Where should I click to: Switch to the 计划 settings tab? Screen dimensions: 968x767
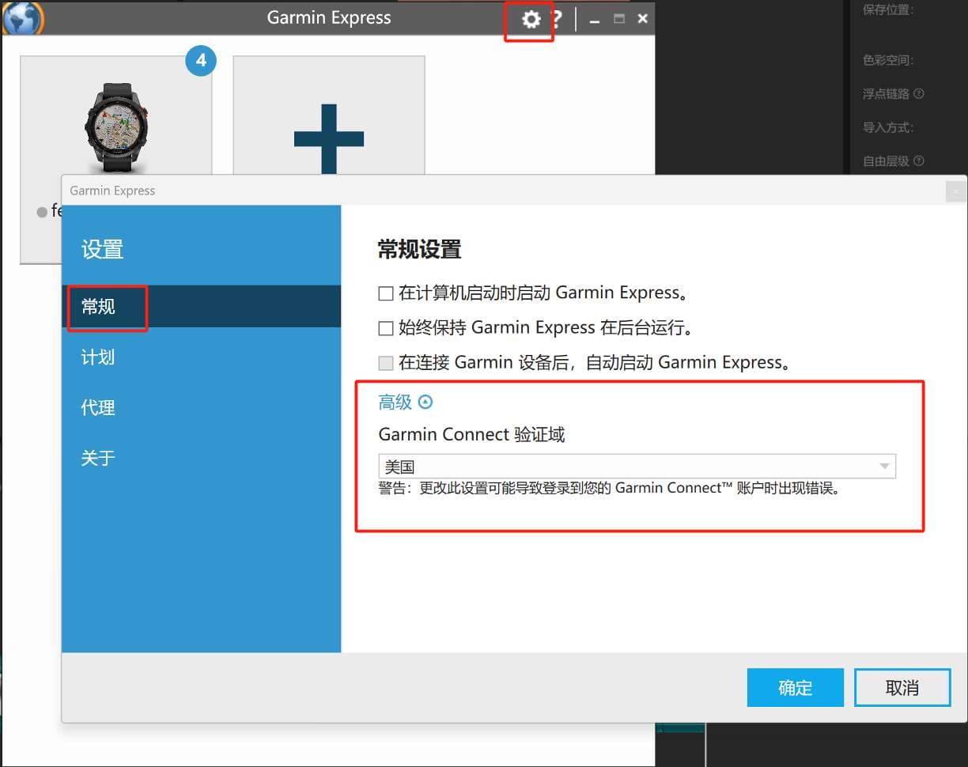point(201,357)
